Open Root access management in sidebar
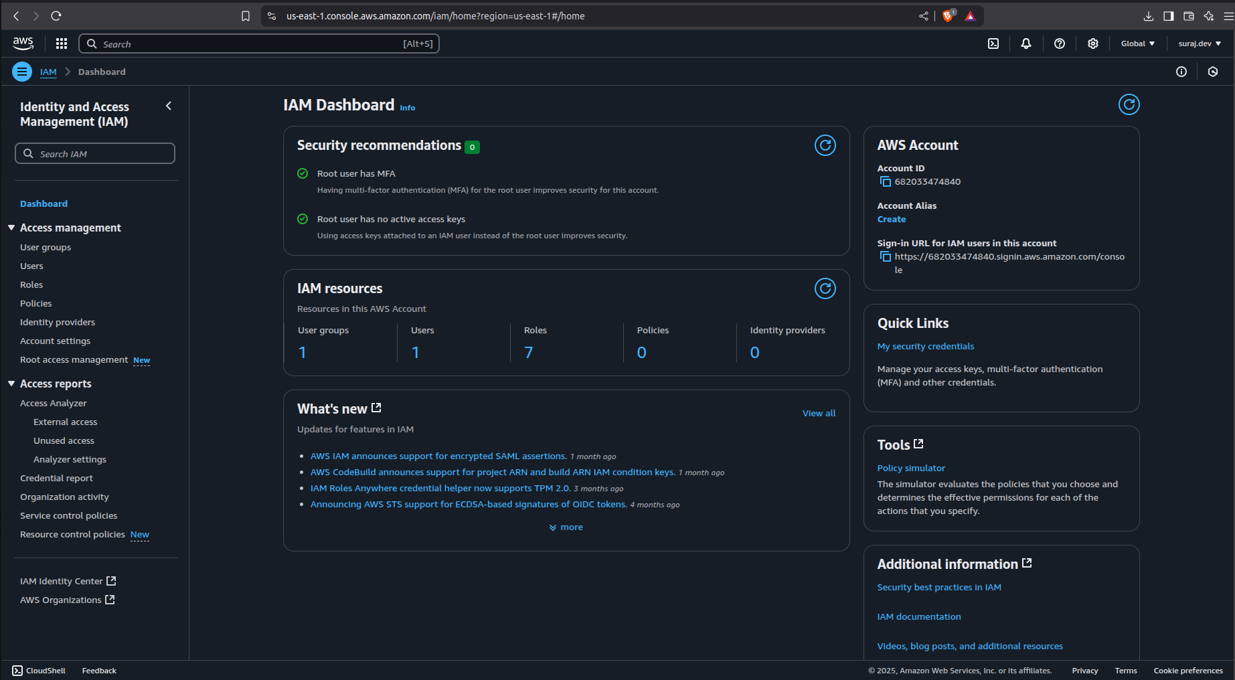The image size is (1235, 680). [x=74, y=359]
